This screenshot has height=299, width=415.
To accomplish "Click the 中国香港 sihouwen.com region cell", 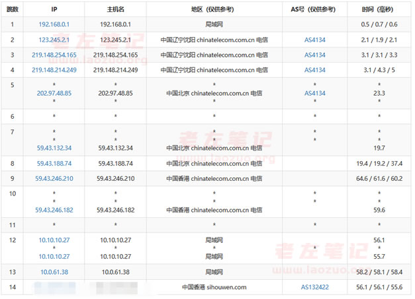I will coord(214,287).
